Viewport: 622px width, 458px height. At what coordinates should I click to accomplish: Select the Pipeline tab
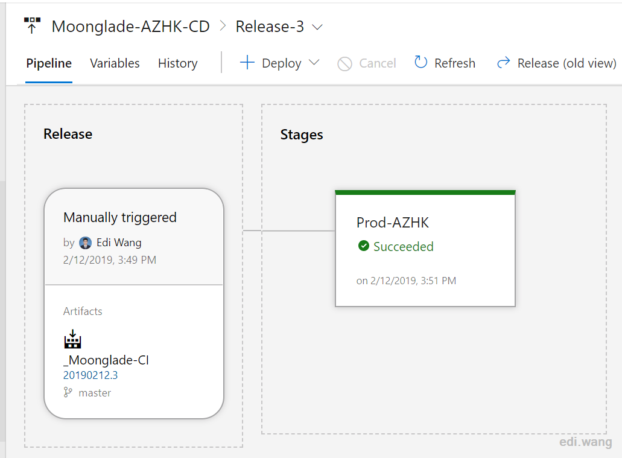(49, 63)
